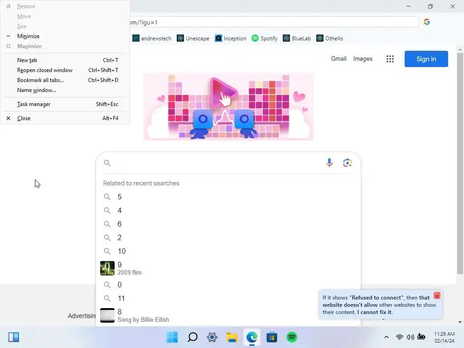This screenshot has height=348, width=464.
Task: Open Spotify app from the taskbar
Action: 291,337
